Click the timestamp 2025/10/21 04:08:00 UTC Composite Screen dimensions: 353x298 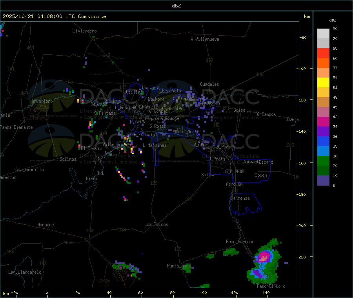point(54,16)
